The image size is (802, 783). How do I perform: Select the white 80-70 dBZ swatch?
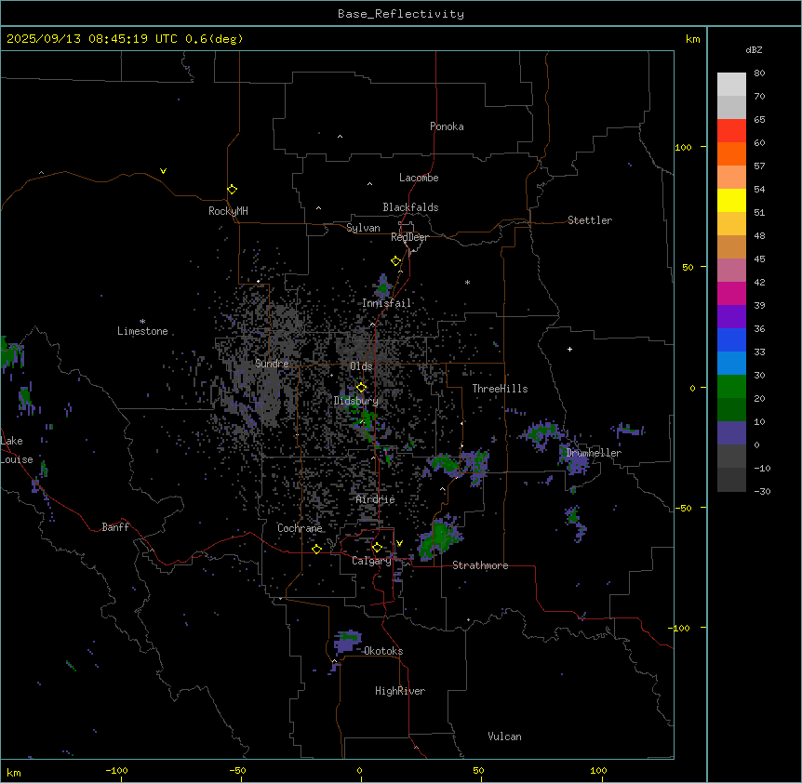[731, 85]
